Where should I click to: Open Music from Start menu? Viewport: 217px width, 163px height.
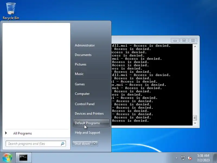point(79,74)
